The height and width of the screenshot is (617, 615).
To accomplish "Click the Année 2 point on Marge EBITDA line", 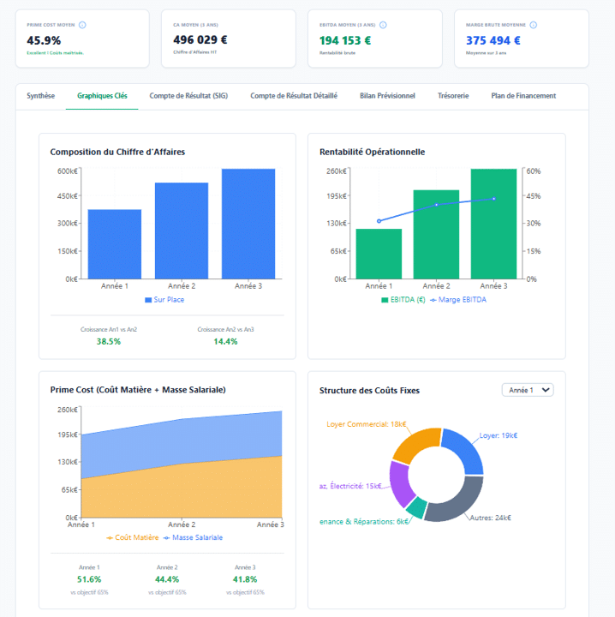I will point(436,205).
